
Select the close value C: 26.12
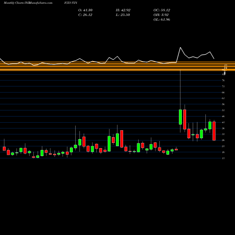[85, 15]
